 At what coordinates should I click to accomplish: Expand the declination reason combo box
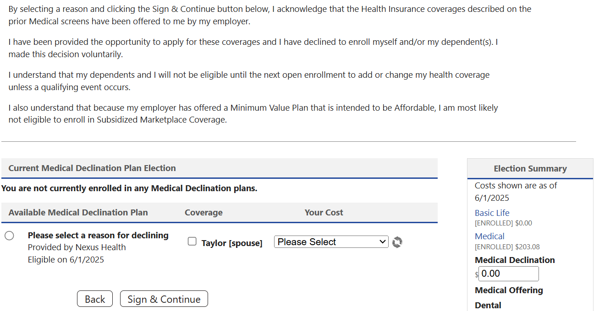pos(331,241)
